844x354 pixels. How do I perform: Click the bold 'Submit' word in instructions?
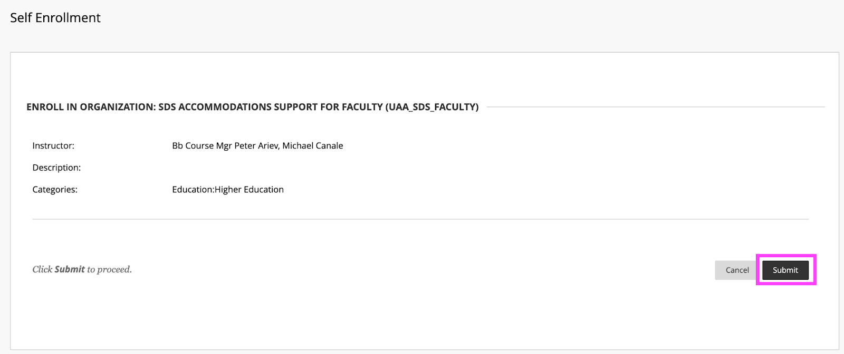click(70, 270)
